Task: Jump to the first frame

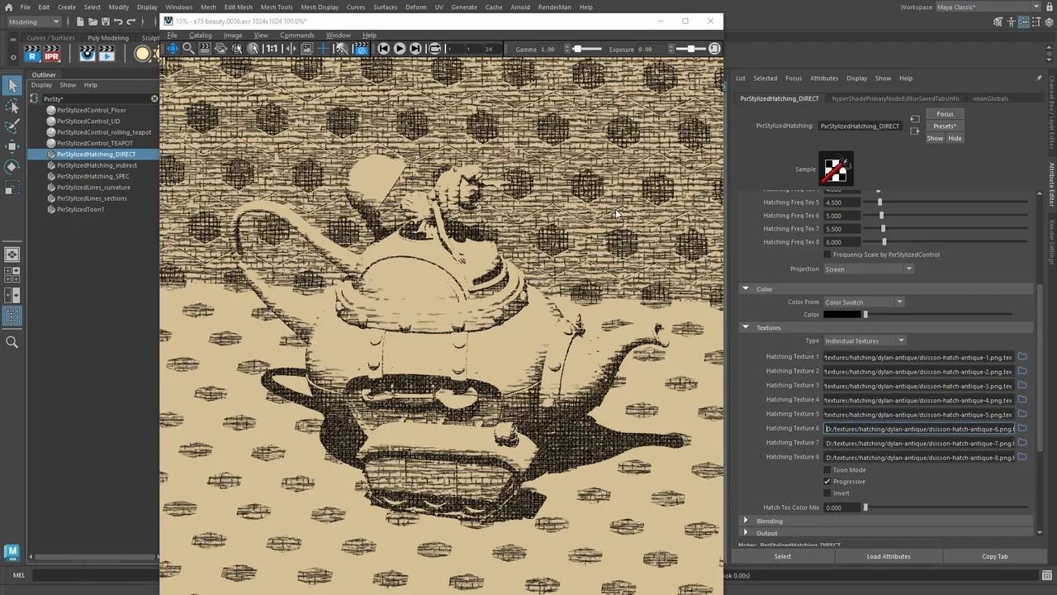Action: [x=384, y=49]
